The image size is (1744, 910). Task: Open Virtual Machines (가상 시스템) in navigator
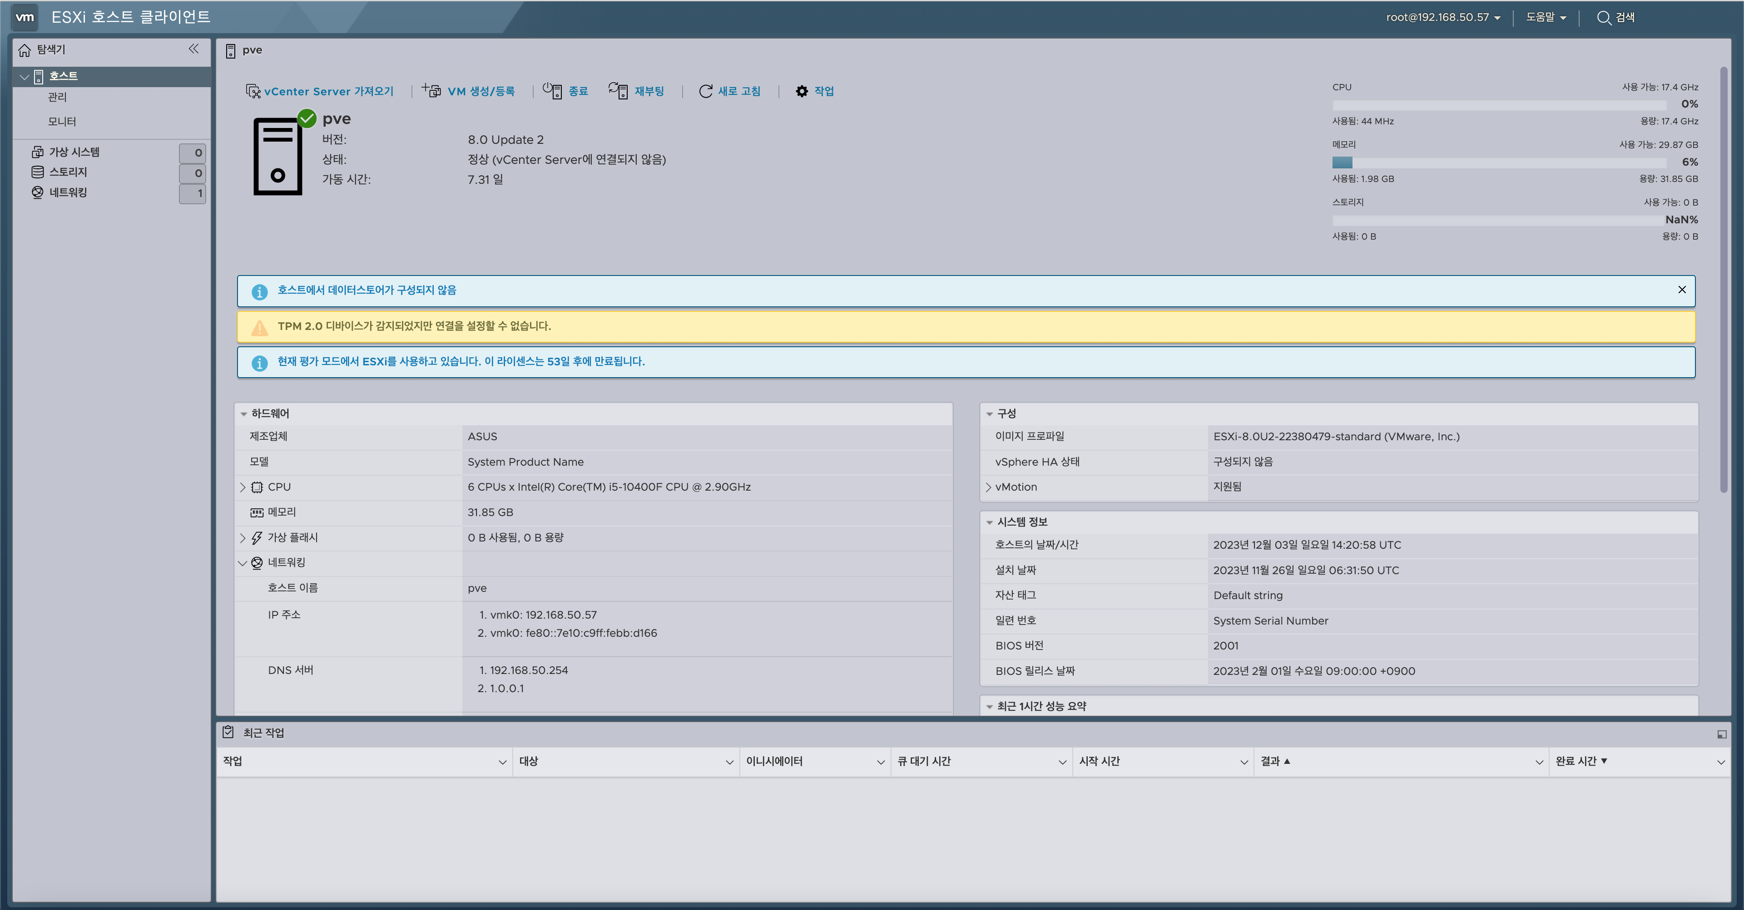coord(74,152)
